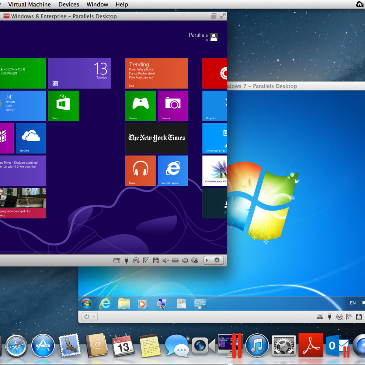The height and width of the screenshot is (365, 365).
Task: Open Contacts address book from the Dock
Action: [97, 346]
